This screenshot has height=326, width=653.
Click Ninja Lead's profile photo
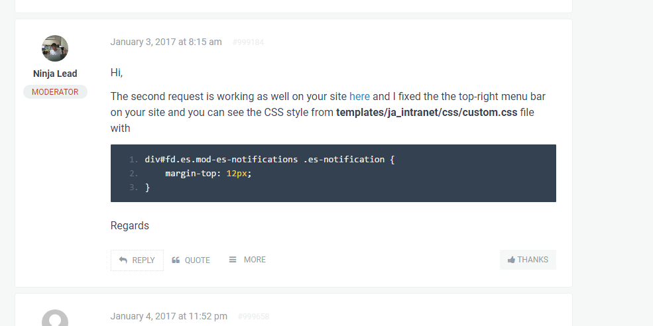pyautogui.click(x=55, y=48)
